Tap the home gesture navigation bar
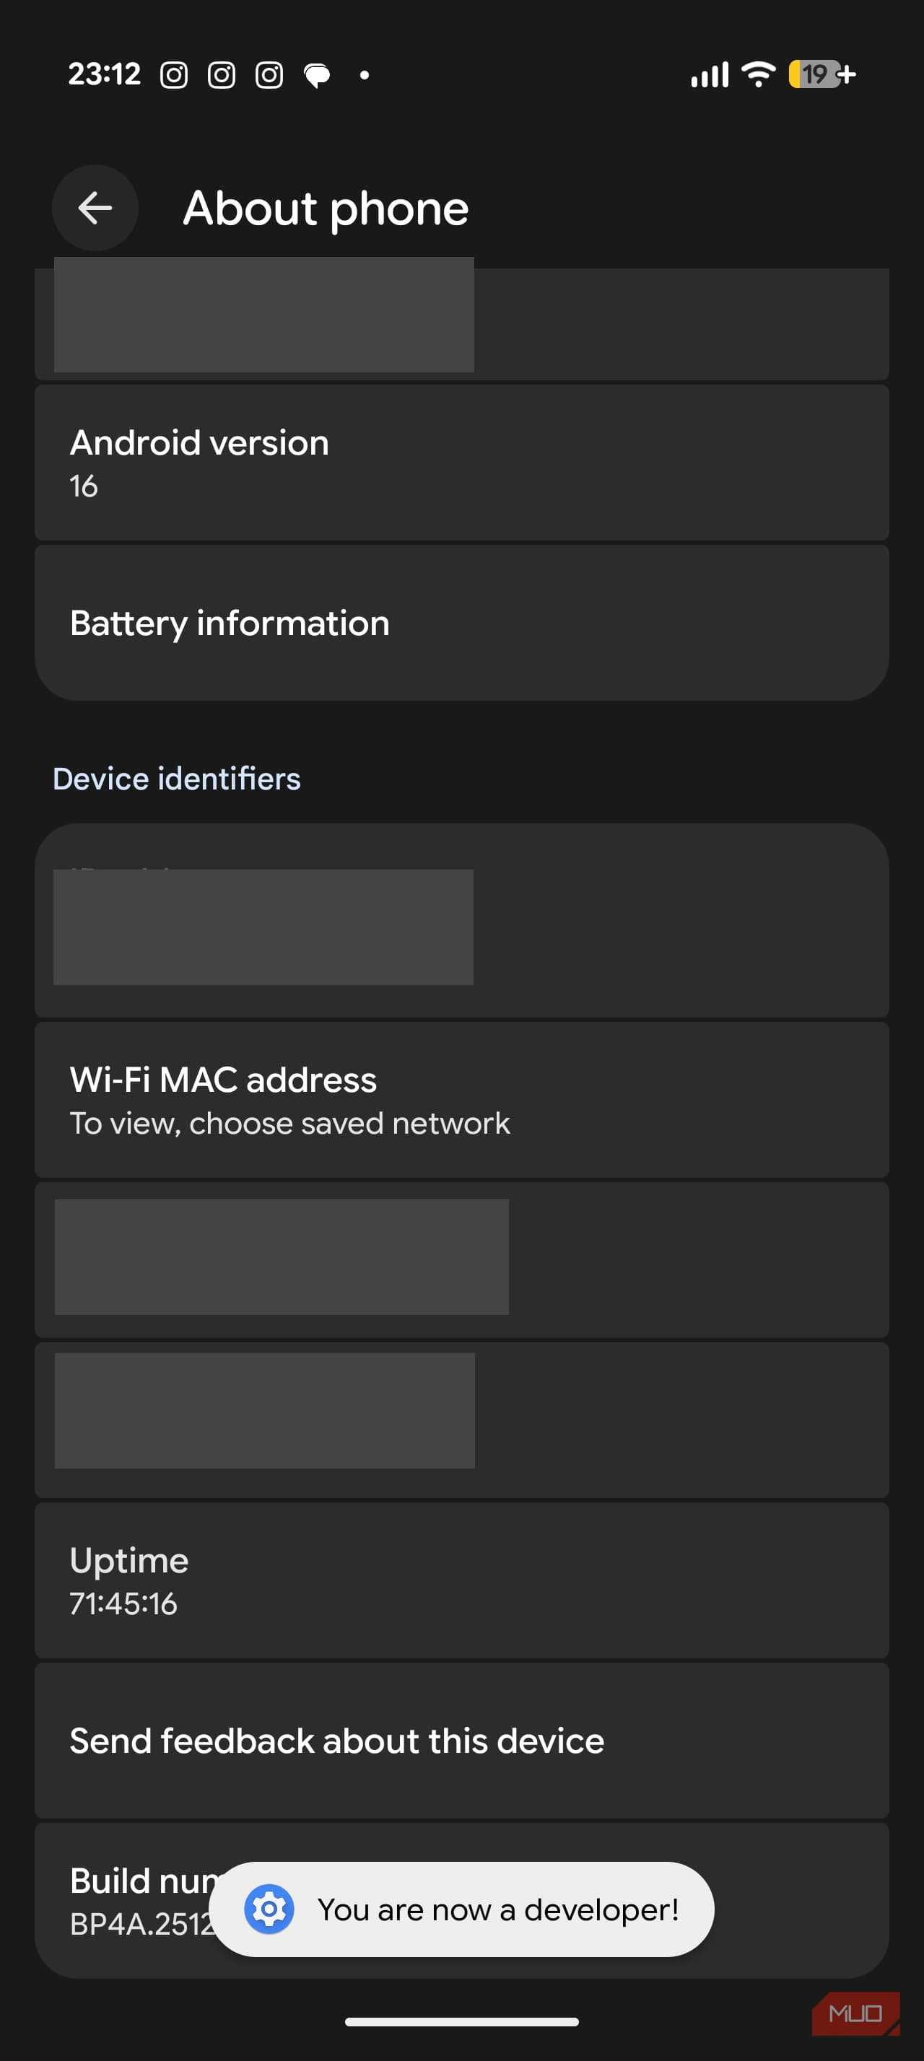The width and height of the screenshot is (924, 2061). pos(461,2022)
